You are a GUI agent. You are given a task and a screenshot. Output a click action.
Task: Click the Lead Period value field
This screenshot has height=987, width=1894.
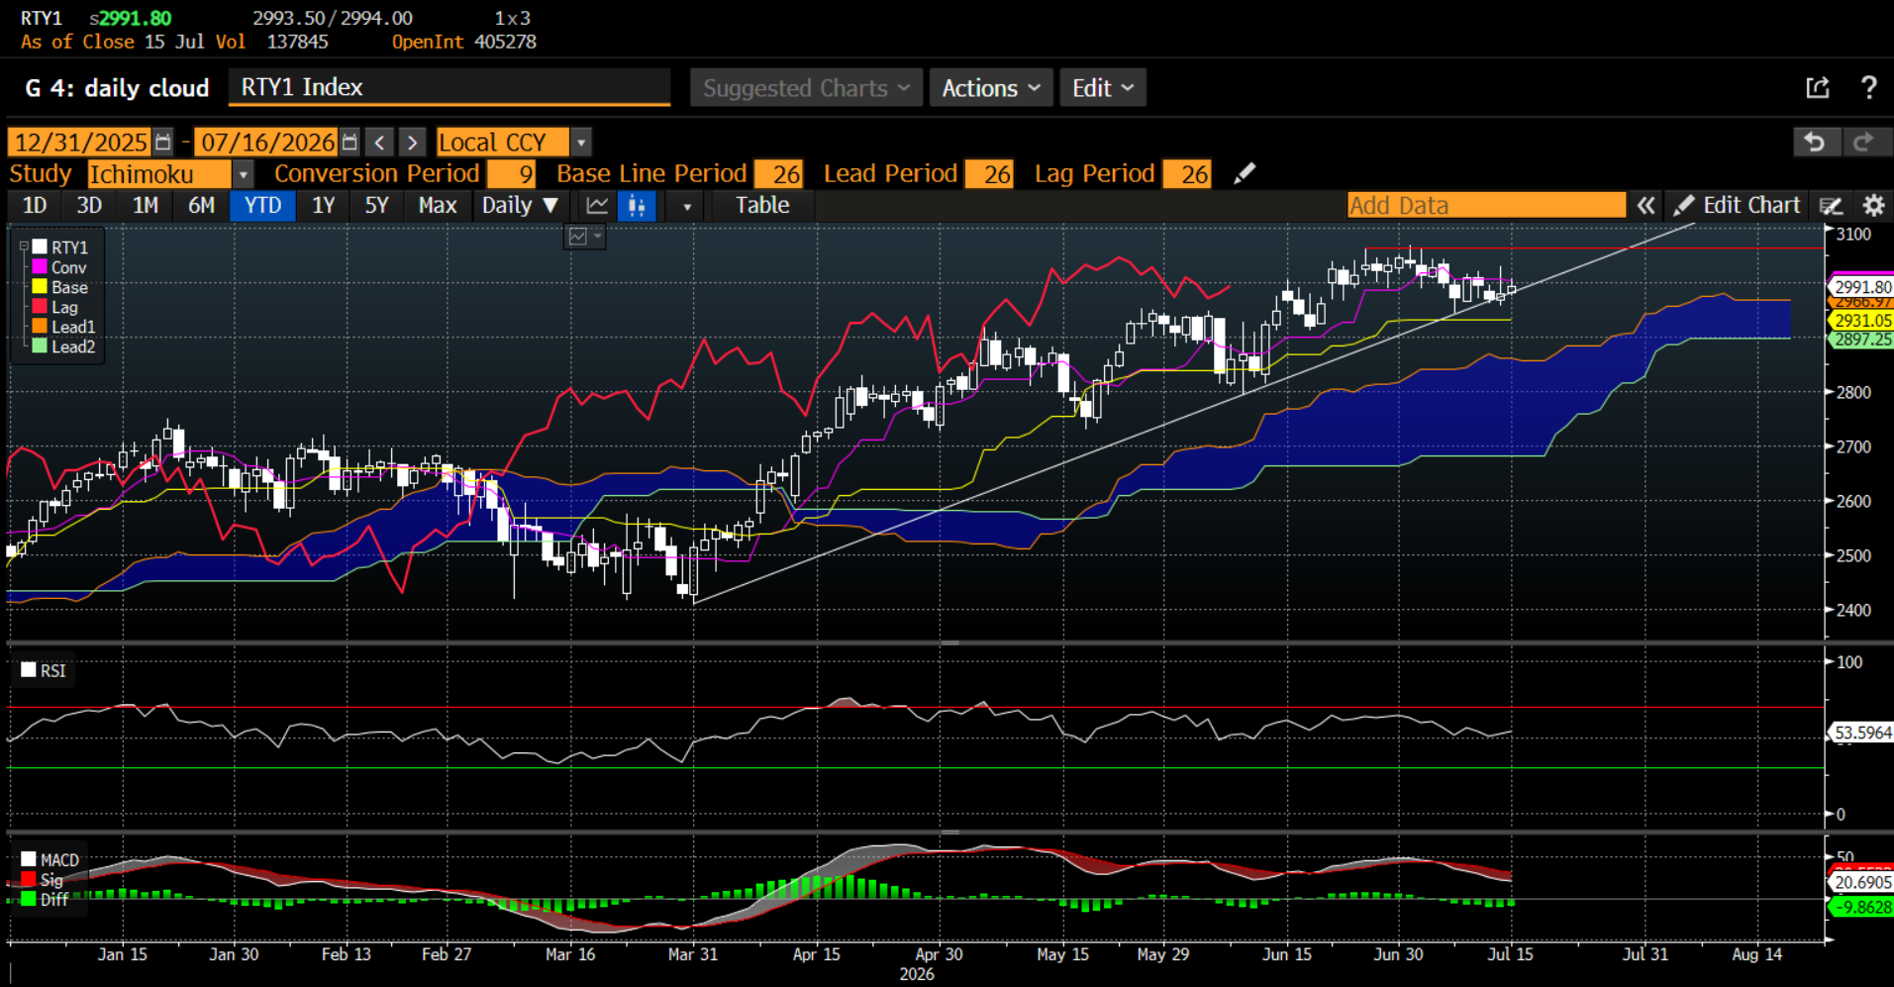988,174
